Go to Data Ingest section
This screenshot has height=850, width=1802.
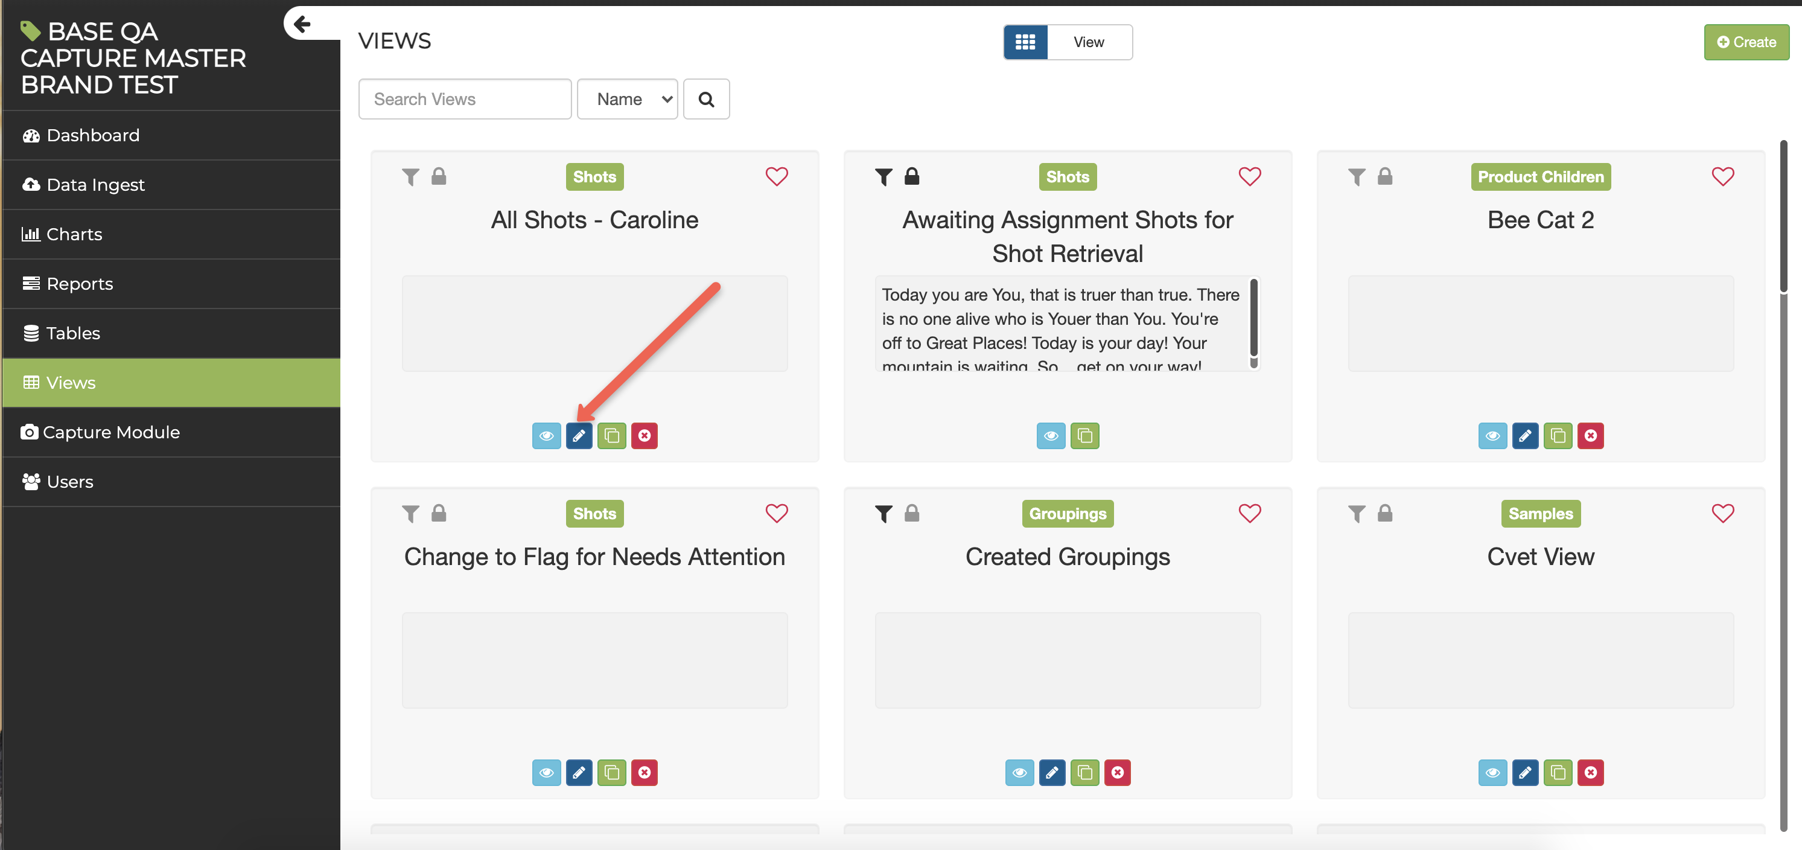tap(95, 185)
